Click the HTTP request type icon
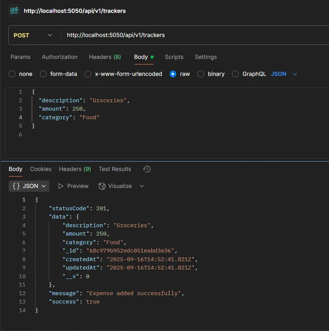Viewport: 329px width, 331px height. point(14,11)
